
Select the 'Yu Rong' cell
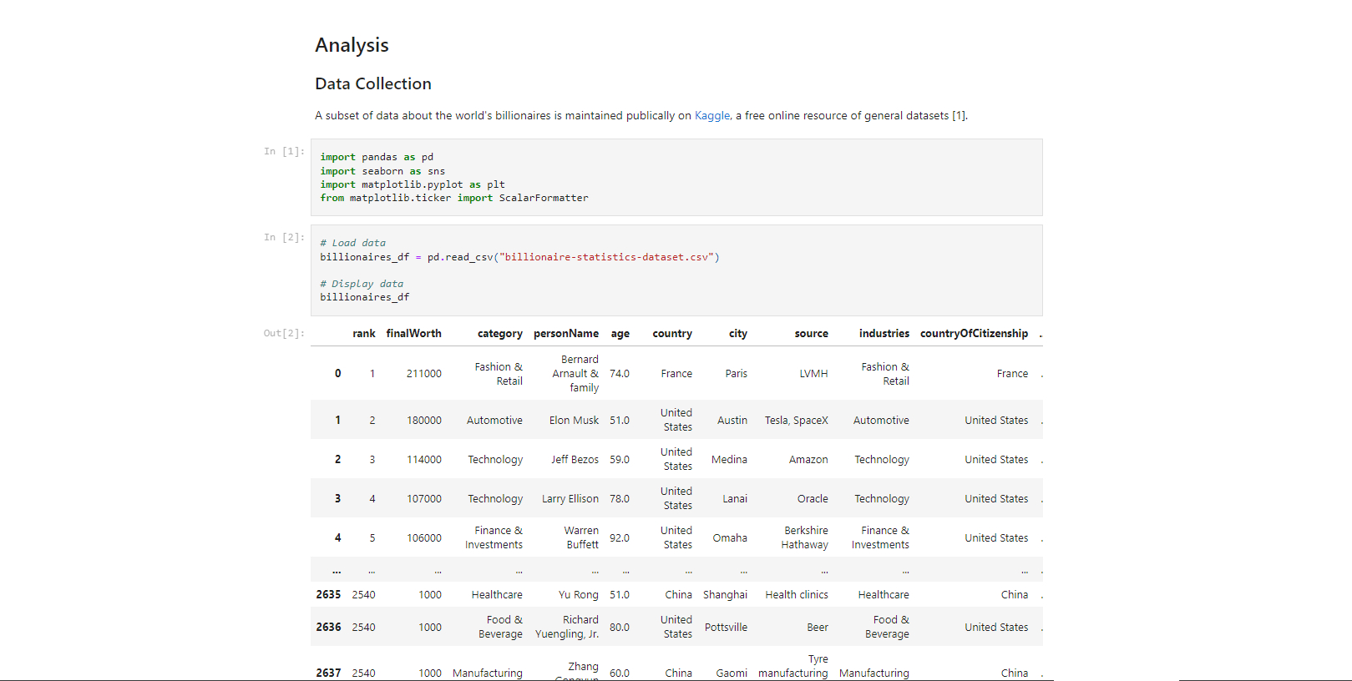pyautogui.click(x=579, y=595)
